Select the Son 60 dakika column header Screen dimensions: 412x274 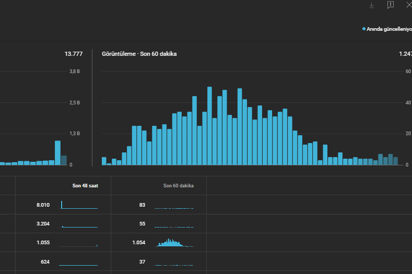click(x=179, y=186)
